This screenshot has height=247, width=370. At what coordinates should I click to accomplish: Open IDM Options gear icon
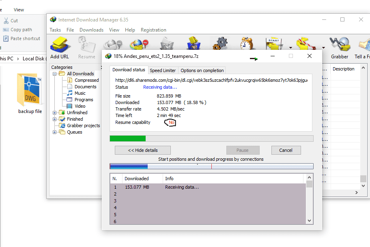[220, 43]
